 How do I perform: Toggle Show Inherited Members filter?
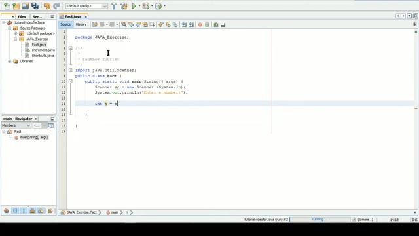7,211
